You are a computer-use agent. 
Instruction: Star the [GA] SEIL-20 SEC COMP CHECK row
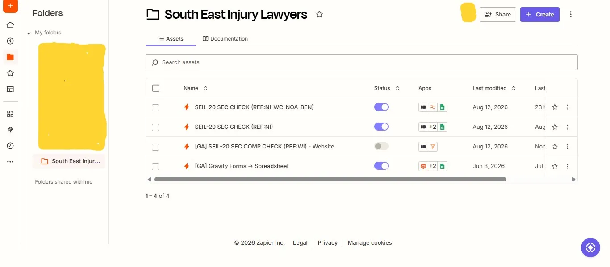(555, 147)
